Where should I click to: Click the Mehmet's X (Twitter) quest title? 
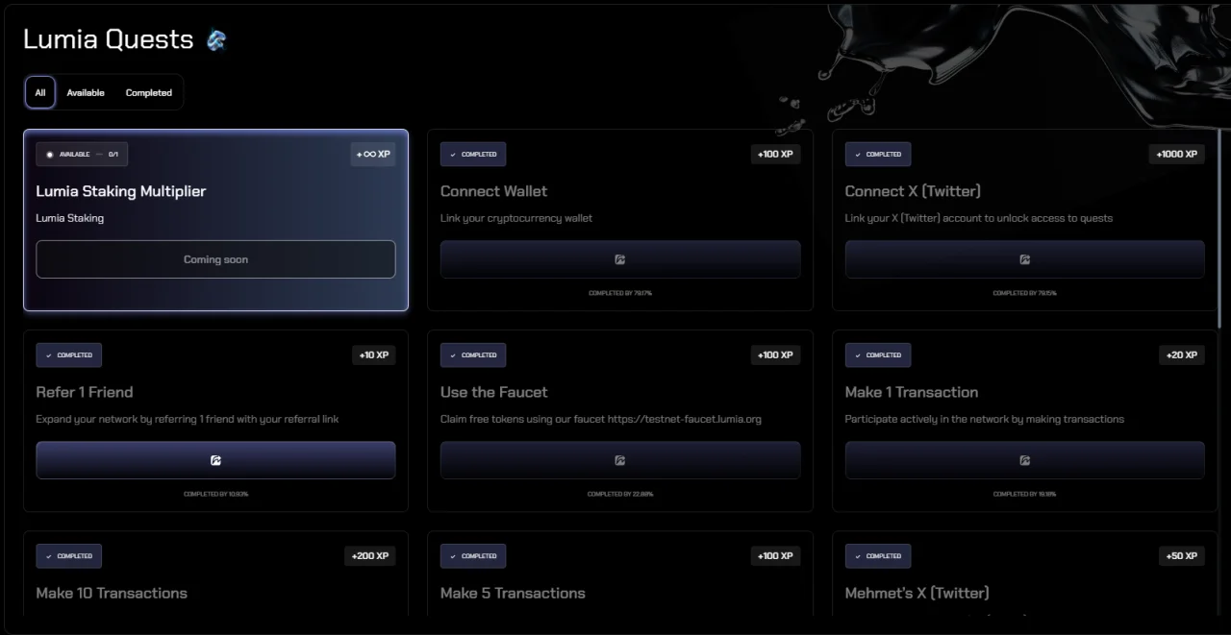917,593
